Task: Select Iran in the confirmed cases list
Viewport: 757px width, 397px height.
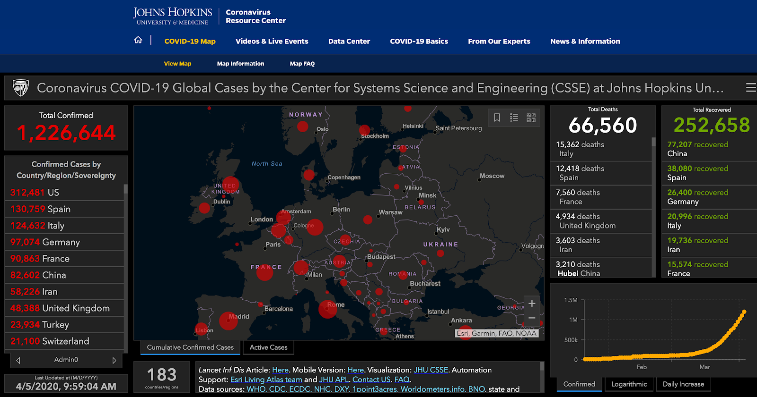Action: [64, 292]
